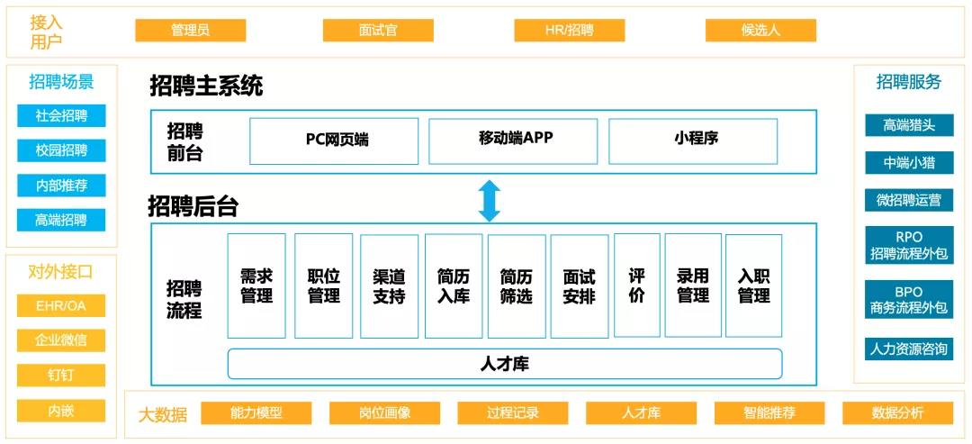The height and width of the screenshot is (444, 972).
Task: Click the 数据分析 big data block
Action: [x=897, y=413]
